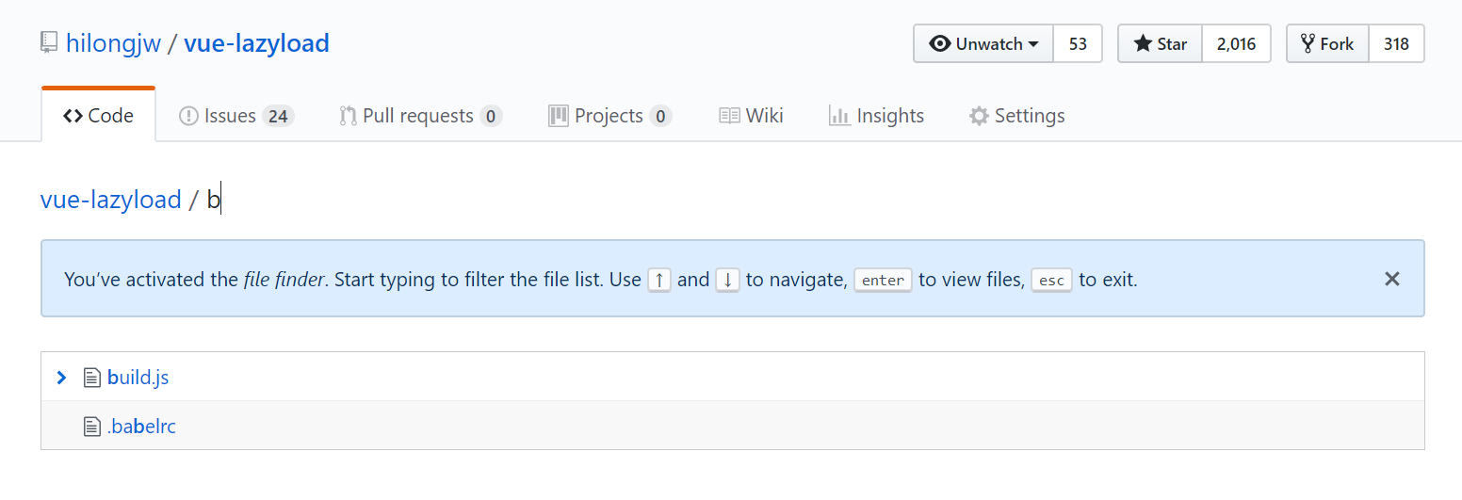Viewport: 1462px width, 500px height.
Task: Open the build.js file
Action: click(x=138, y=378)
